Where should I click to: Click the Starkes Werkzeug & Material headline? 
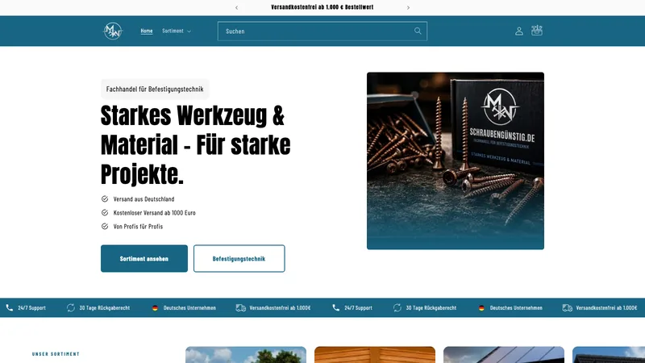click(195, 145)
